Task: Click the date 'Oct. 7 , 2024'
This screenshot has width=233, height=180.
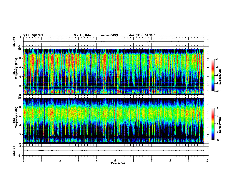Action: [x=82, y=35]
